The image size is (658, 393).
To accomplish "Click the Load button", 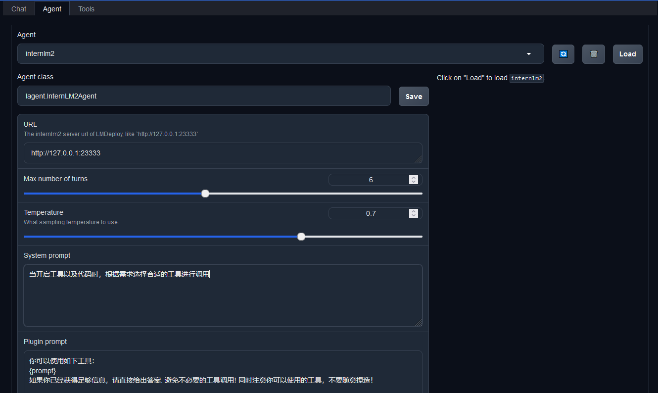I will click(x=628, y=54).
